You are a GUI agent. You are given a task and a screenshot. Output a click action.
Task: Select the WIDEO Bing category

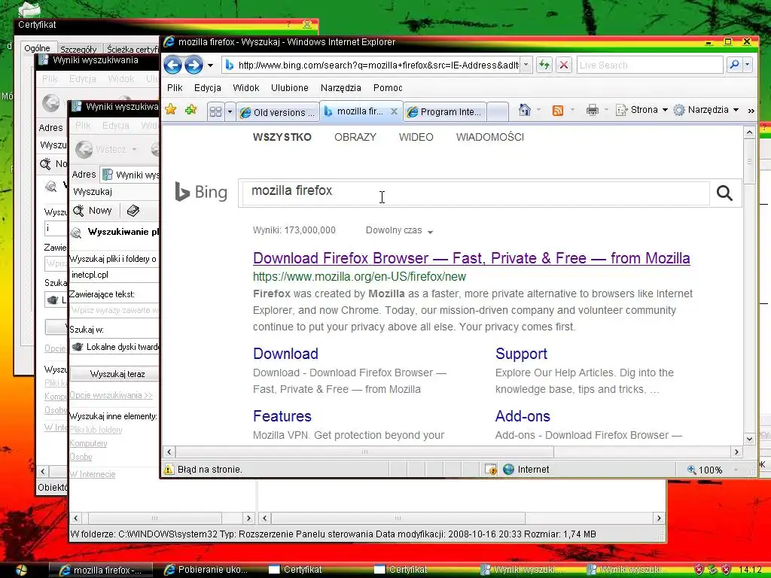click(416, 137)
